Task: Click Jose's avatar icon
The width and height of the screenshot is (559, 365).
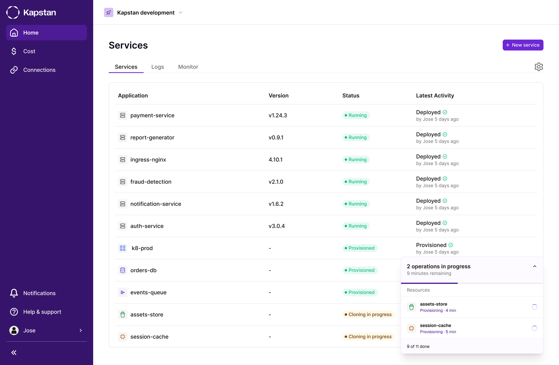Action: [14, 331]
